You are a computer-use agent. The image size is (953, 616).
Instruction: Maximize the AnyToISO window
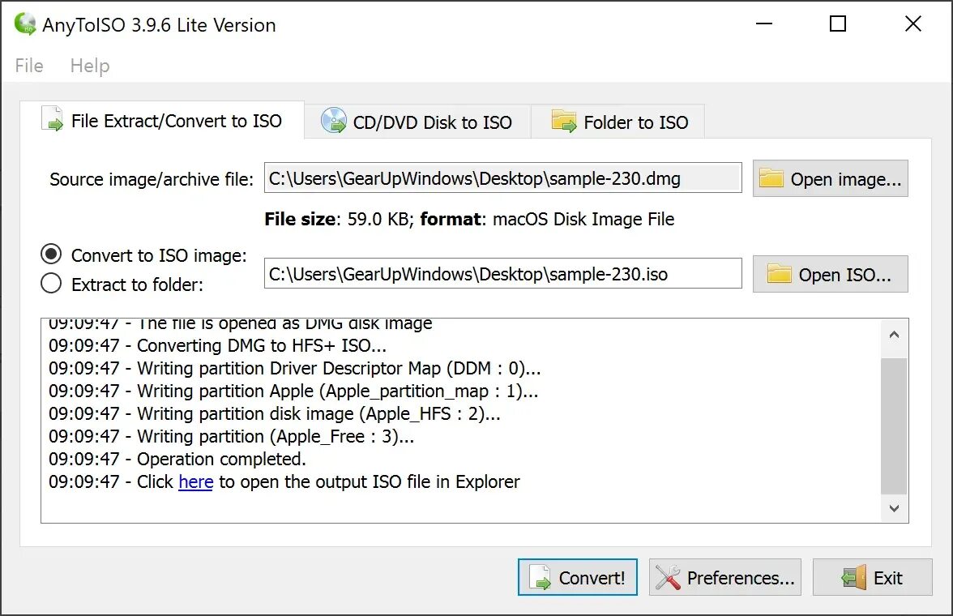(838, 24)
